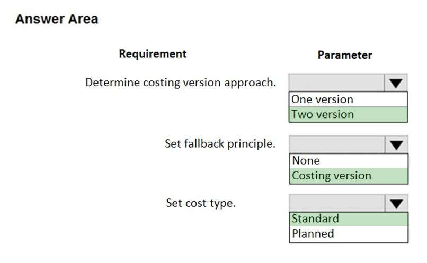427x263 pixels.
Task: Open the cost type dropdown arrow
Action: click(397, 203)
